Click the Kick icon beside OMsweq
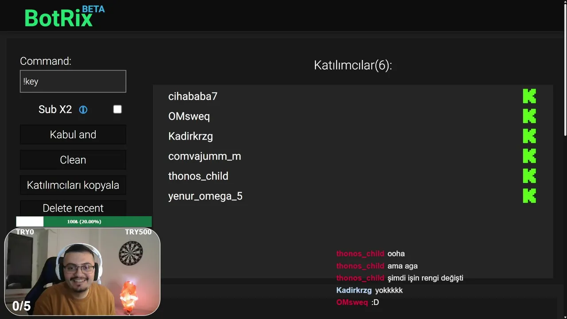Viewport: 567px width, 319px height. (529, 116)
